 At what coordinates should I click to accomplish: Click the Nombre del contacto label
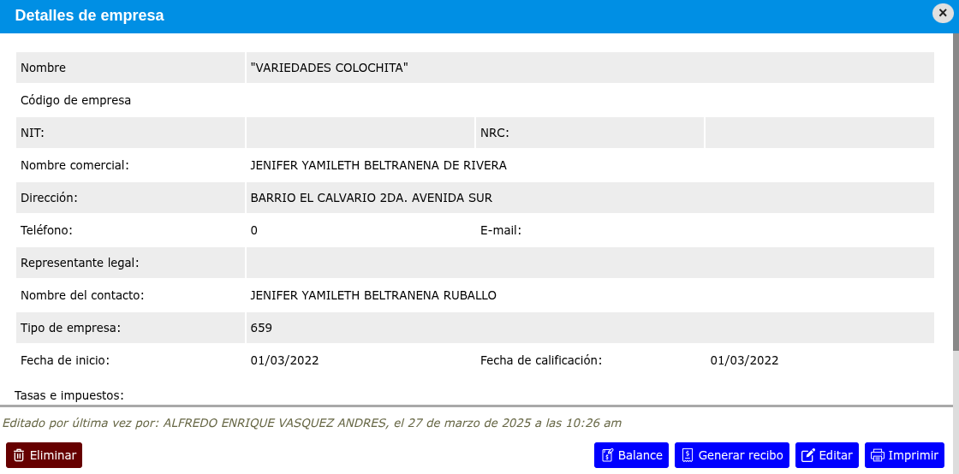pos(82,296)
